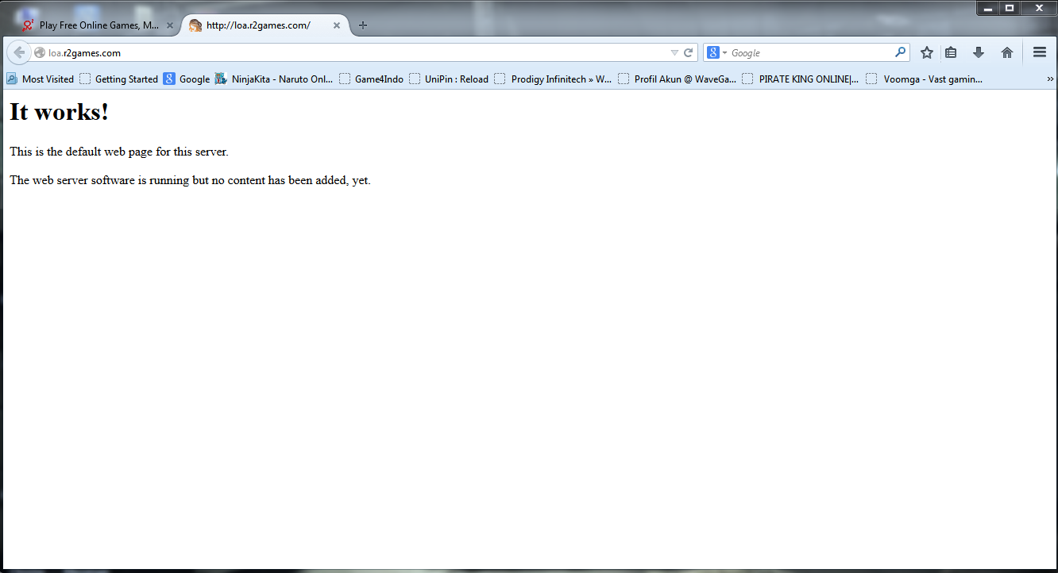Select the loa.r2games.com tab
The height and width of the screenshot is (573, 1058).
click(x=257, y=25)
